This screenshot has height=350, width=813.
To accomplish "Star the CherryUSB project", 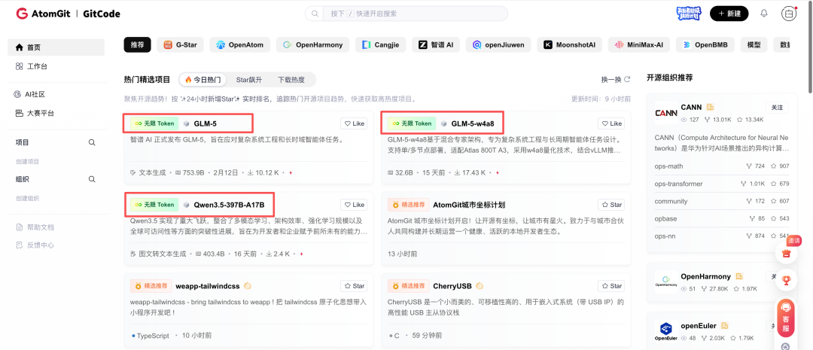I will pyautogui.click(x=611, y=286).
